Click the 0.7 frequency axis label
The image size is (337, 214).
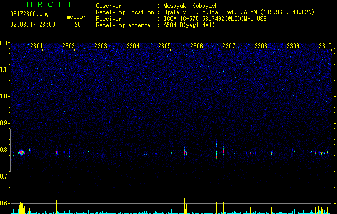pyautogui.click(x=5, y=177)
